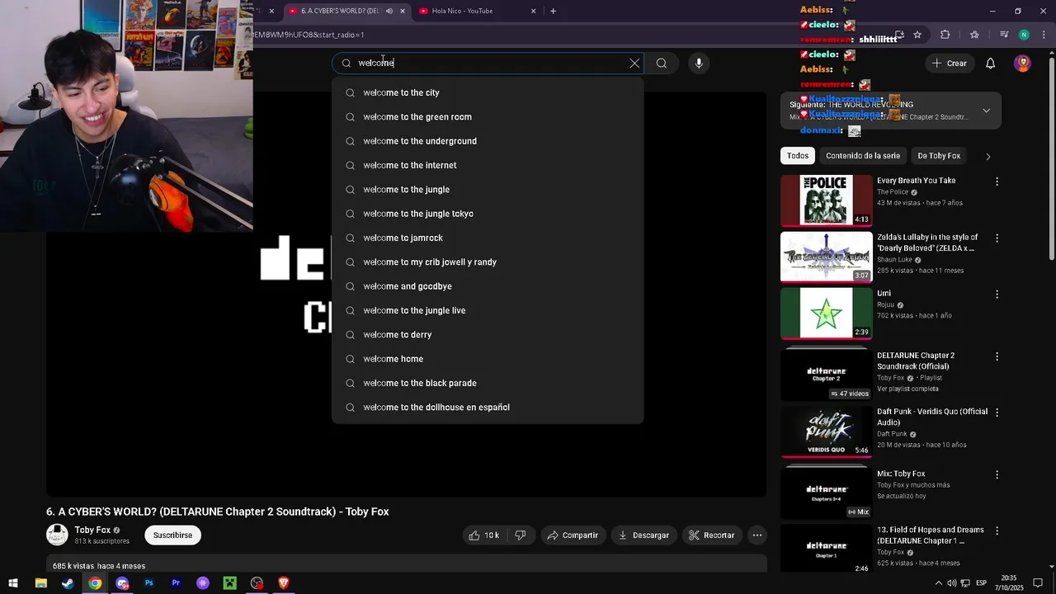1056x594 pixels.
Task: Click the search magnifier button
Action: [662, 63]
